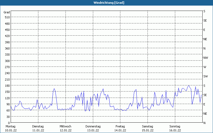Select the Mittwoch day label

tap(65, 126)
